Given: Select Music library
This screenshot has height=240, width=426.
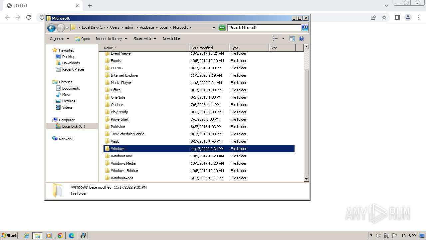Looking at the screenshot, I should pyautogui.click(x=67, y=95).
